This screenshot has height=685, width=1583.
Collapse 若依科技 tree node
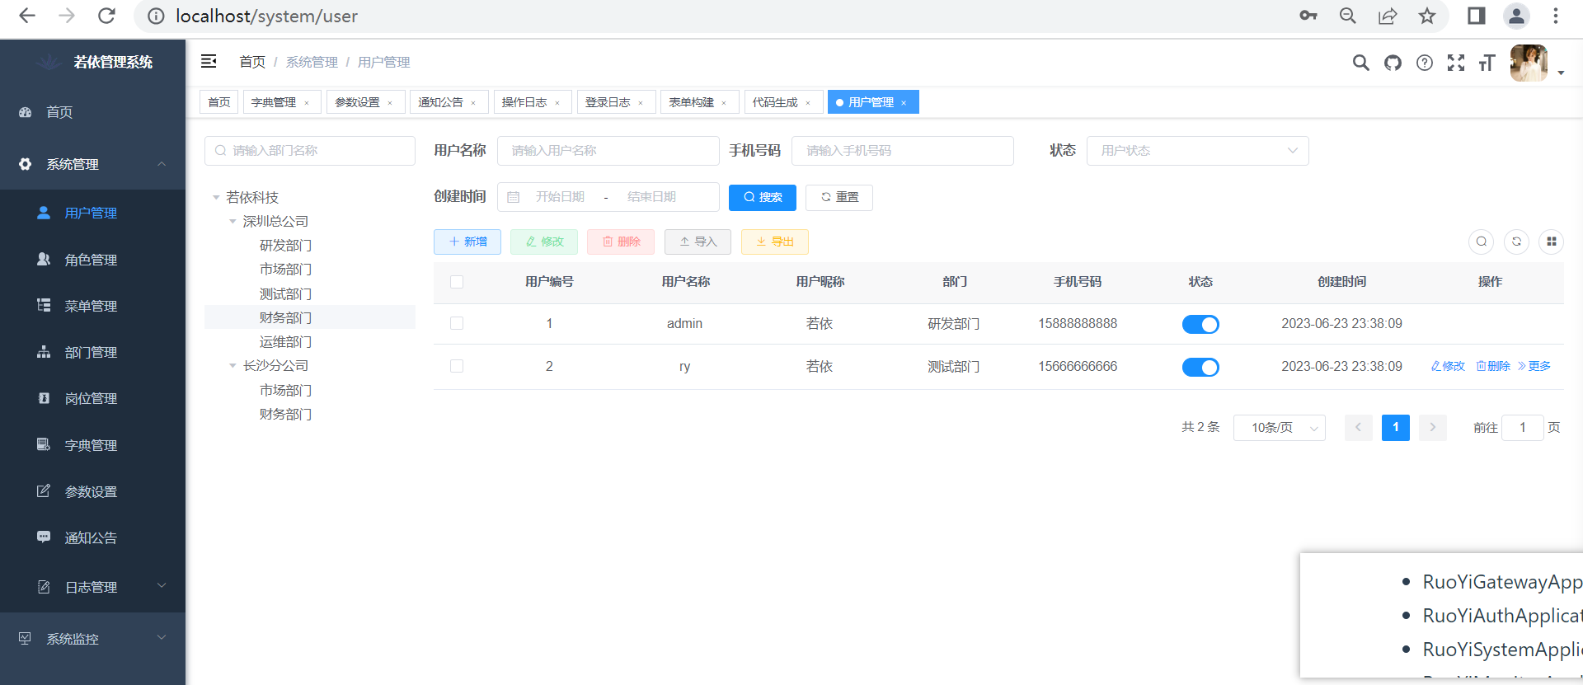(x=216, y=197)
